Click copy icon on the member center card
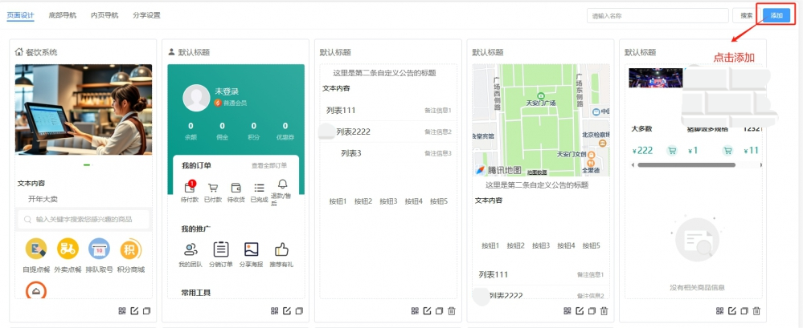 tap(299, 311)
